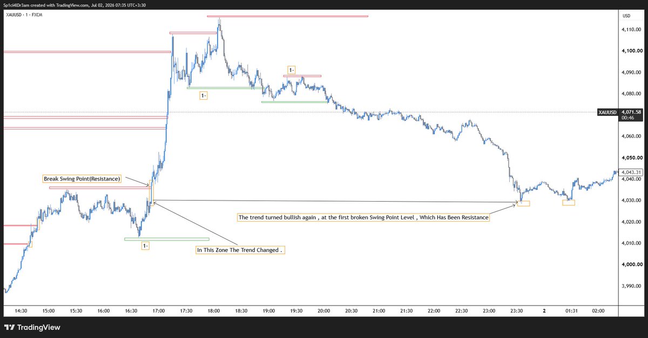Select the 15:30 time axis label
This screenshot has height=338, width=648.
tap(76, 311)
